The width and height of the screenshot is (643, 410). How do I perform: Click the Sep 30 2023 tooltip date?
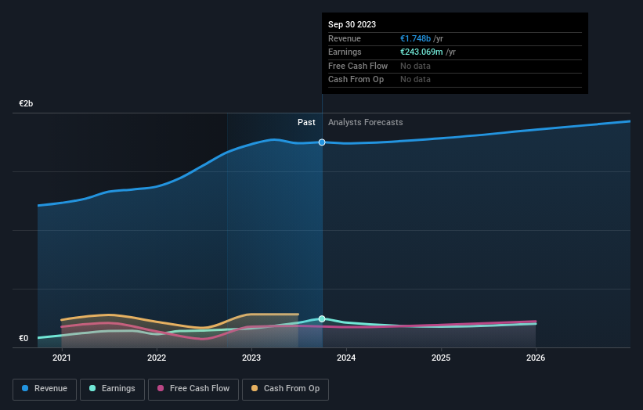click(352, 24)
